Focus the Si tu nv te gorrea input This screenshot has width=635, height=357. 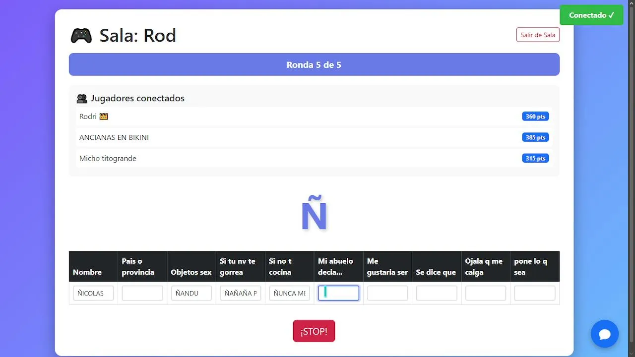[x=241, y=293]
